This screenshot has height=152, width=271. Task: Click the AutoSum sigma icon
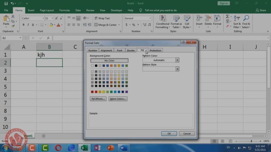228,17
